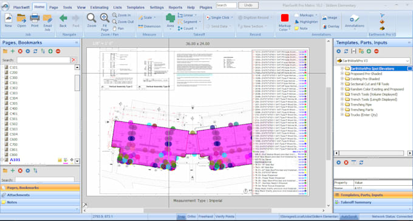The height and width of the screenshot is (221, 413).
Task: Select Templates, Parts, Inputs panel bar
Action: pyautogui.click(x=373, y=195)
